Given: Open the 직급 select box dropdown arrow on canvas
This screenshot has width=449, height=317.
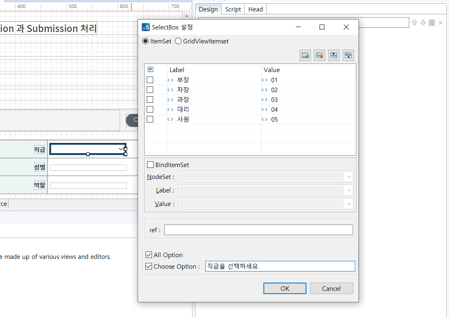Looking at the screenshot, I should click(120, 149).
